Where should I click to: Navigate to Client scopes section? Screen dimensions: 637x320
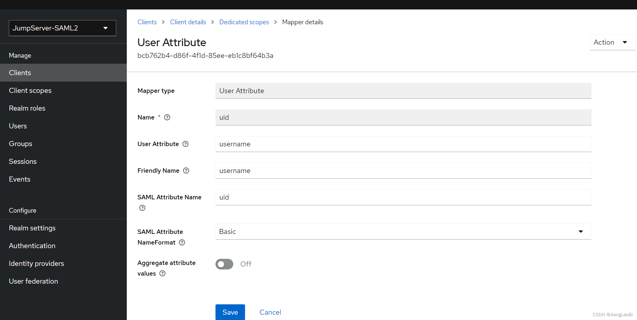tap(30, 90)
